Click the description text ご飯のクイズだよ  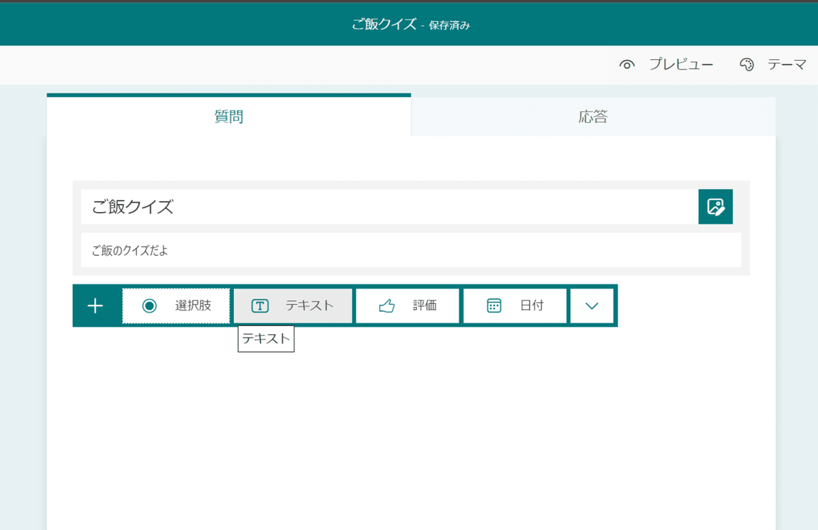pyautogui.click(x=273, y=250)
